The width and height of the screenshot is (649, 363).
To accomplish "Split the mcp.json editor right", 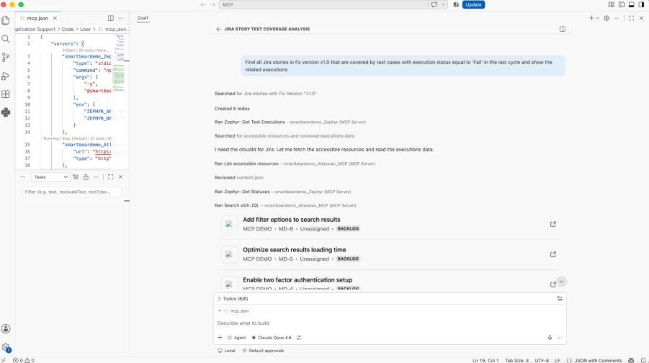I will (x=110, y=18).
